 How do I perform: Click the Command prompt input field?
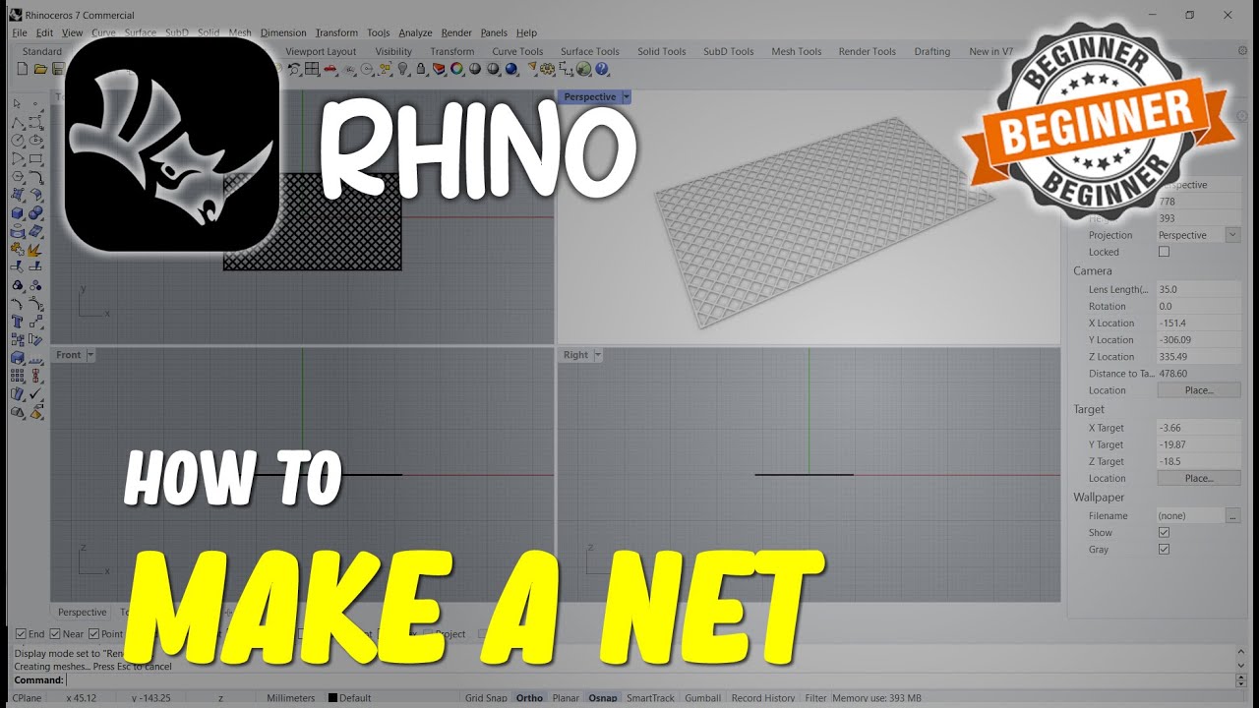[649, 679]
